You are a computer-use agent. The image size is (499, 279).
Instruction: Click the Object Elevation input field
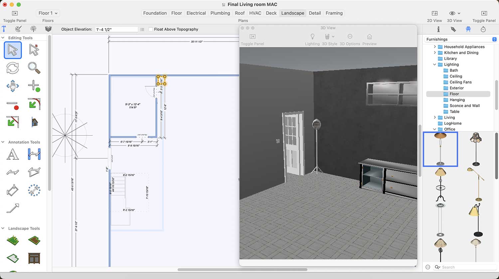[116, 29]
